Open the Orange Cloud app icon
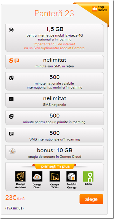The height and width of the screenshot is (219, 114). 37,176
